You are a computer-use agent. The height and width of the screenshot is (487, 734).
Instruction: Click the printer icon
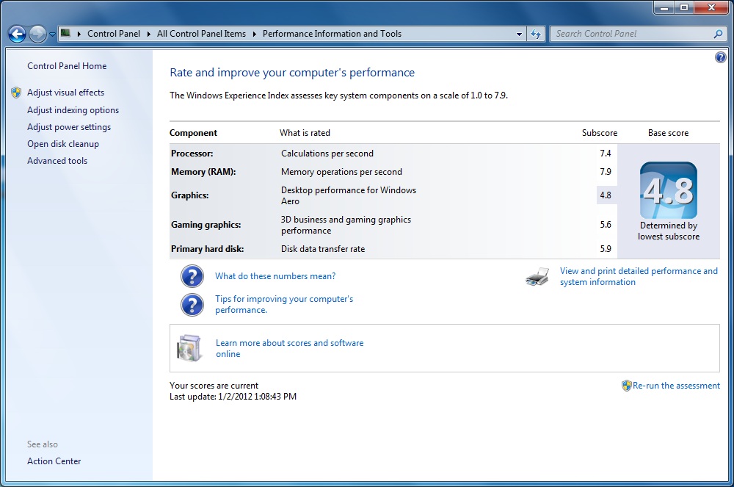pos(537,276)
